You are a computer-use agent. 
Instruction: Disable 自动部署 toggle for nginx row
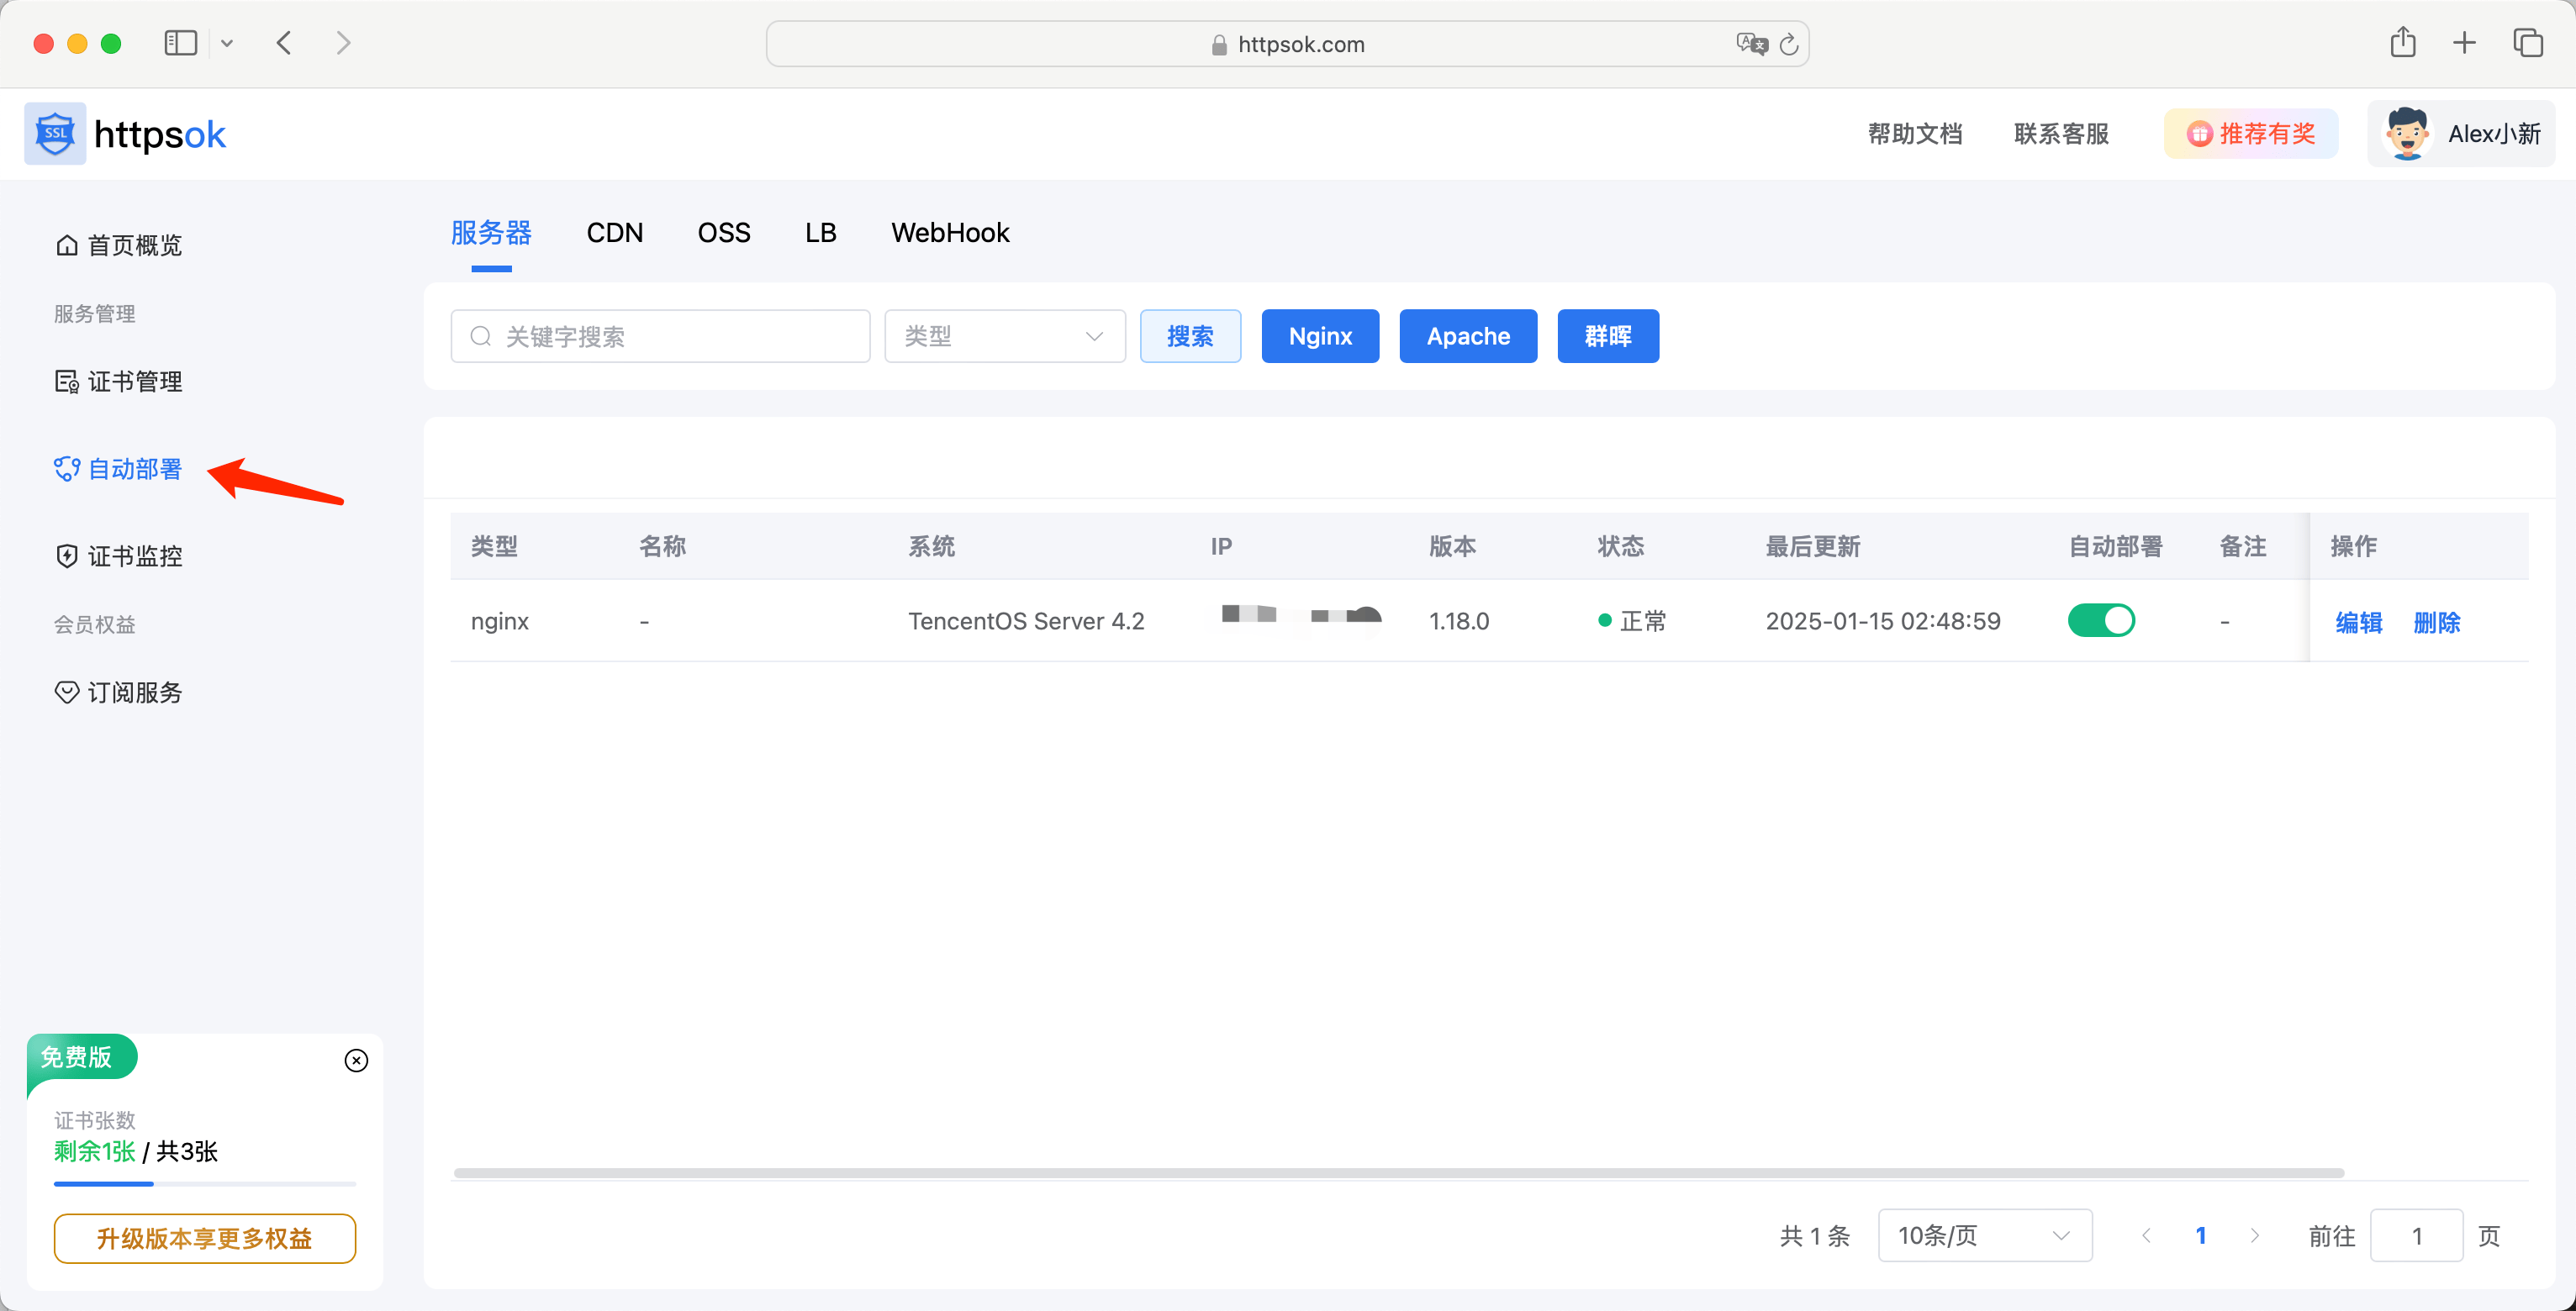[x=2101, y=620]
